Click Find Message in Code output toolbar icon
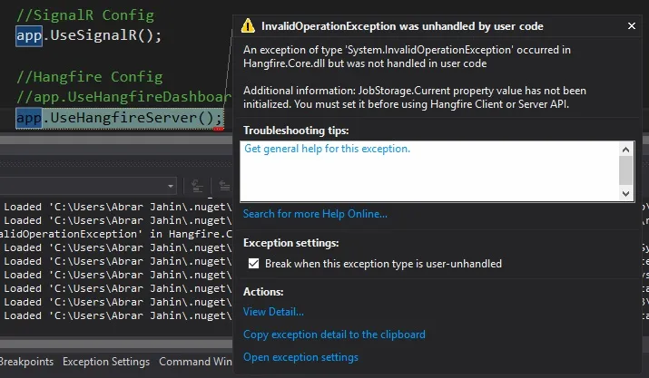 [197, 186]
